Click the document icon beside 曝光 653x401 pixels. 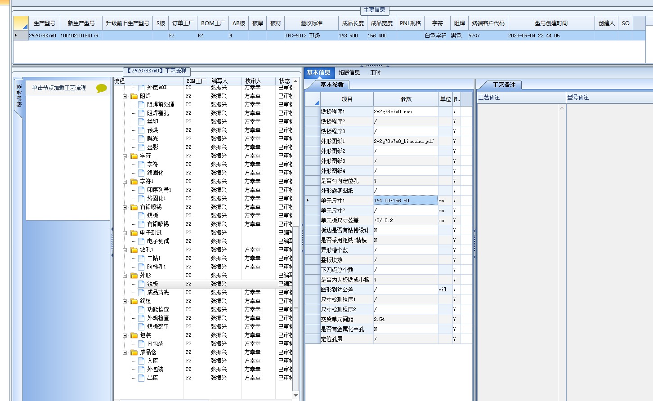click(x=141, y=139)
